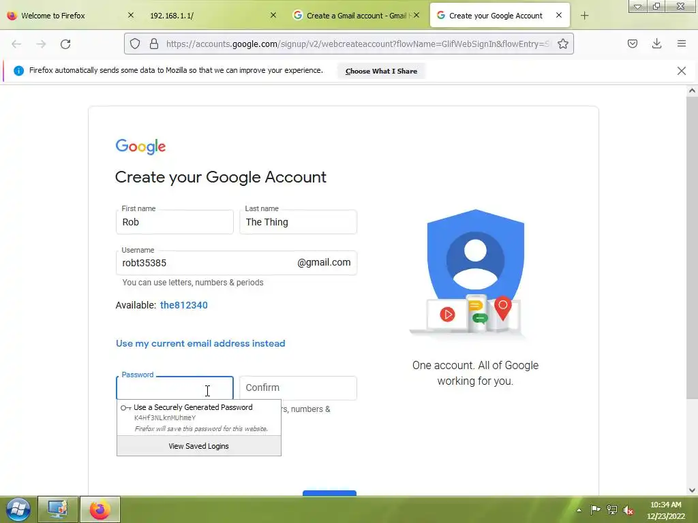Switch to Create a Gmail account tab

point(356,16)
